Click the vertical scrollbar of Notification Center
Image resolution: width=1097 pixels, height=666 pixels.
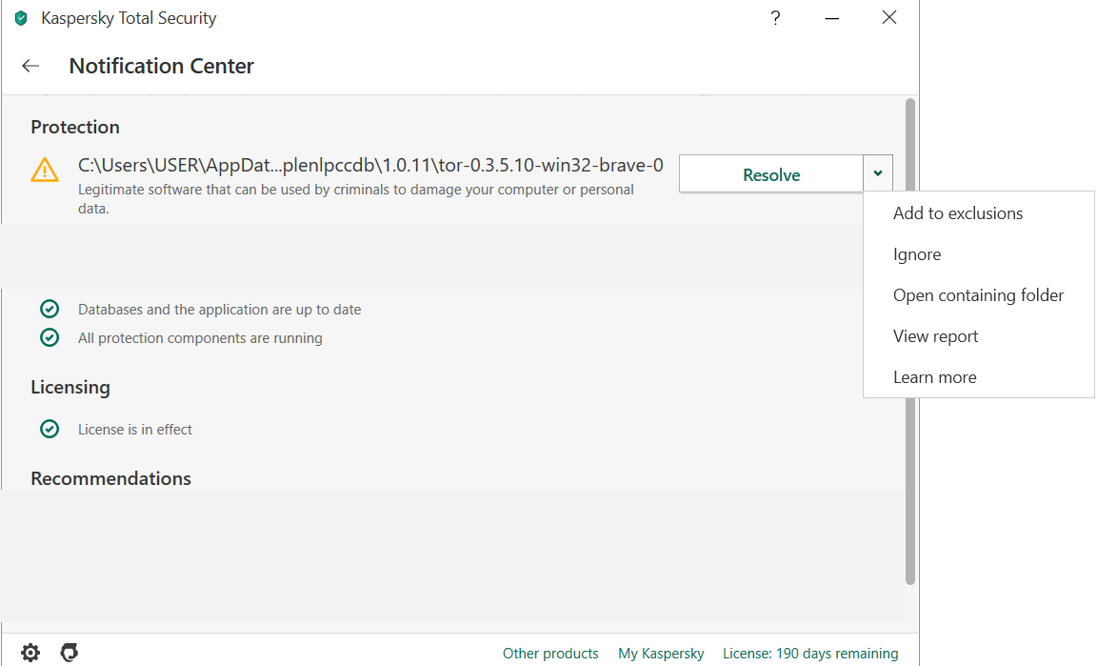[910, 341]
